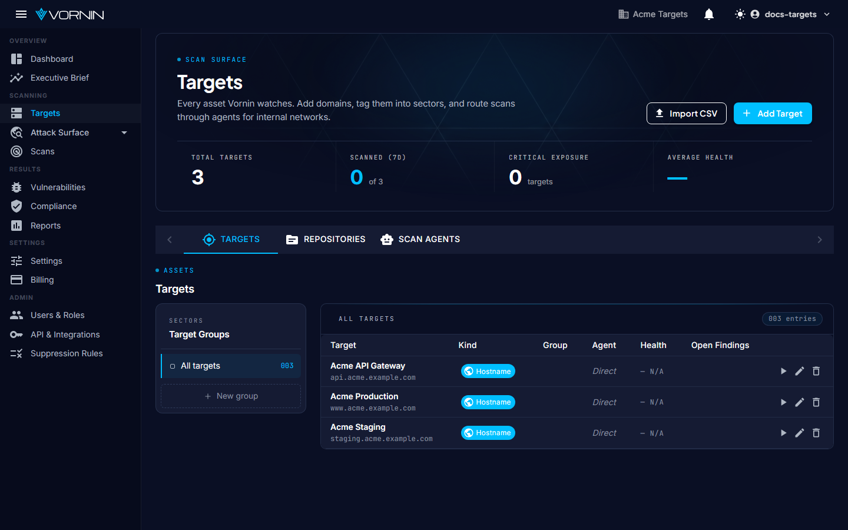The height and width of the screenshot is (530, 848).
Task: Expand the Attack Surface submenu arrow
Action: (x=124, y=132)
